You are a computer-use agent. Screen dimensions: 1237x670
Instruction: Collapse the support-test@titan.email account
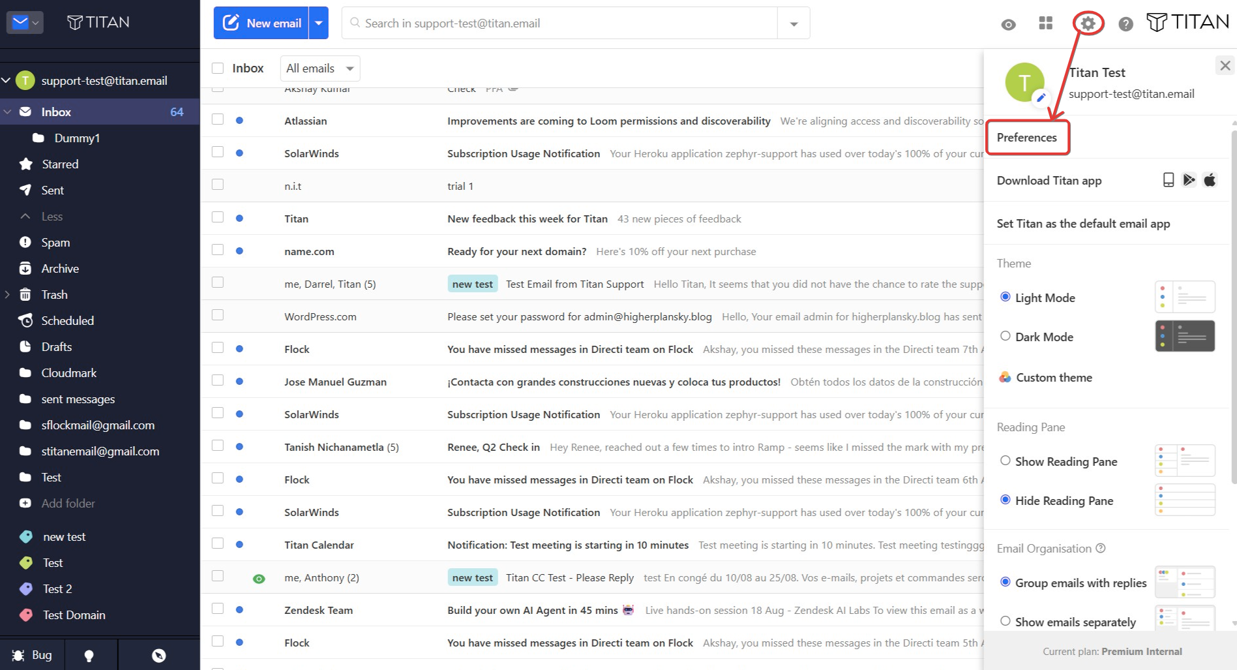7,80
